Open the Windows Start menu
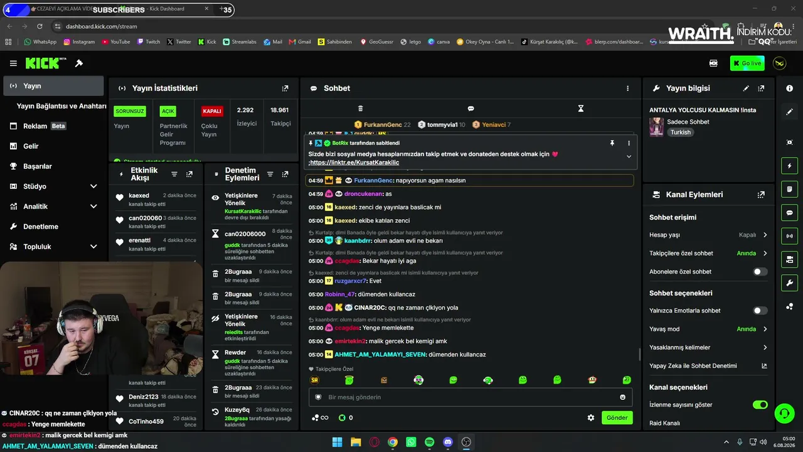The image size is (803, 452). pos(337,442)
